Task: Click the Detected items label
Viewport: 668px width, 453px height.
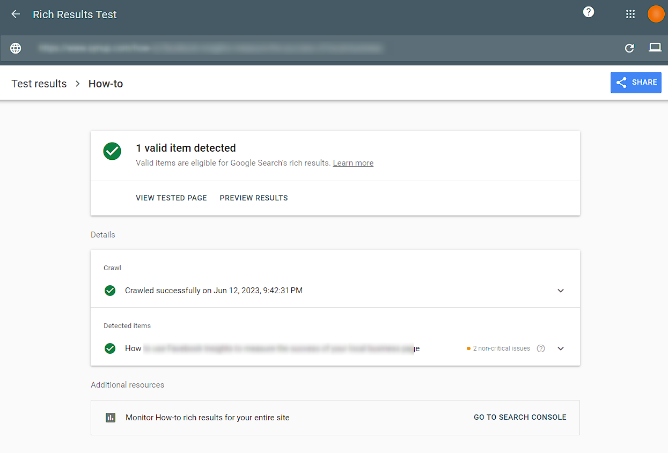Action: coord(127,325)
